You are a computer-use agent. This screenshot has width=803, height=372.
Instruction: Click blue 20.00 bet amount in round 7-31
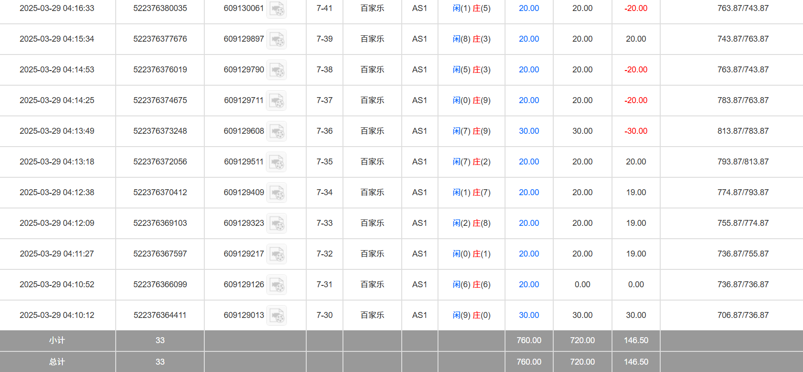pos(529,284)
